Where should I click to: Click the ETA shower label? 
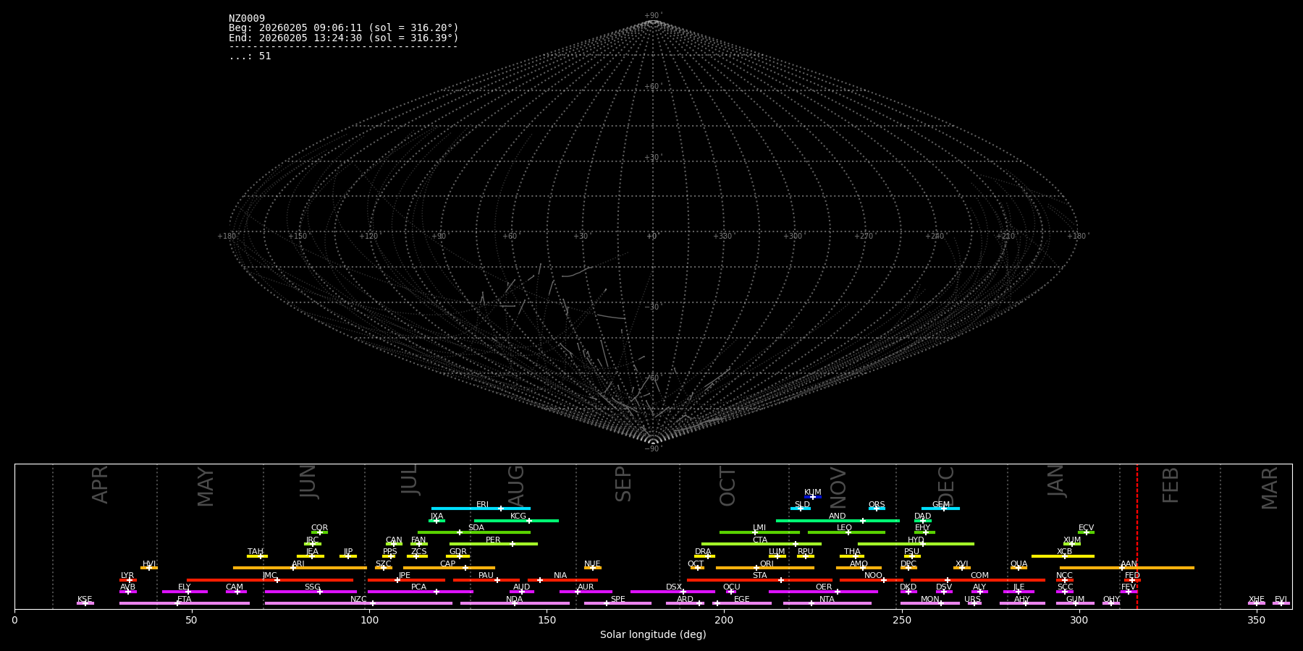185,600
